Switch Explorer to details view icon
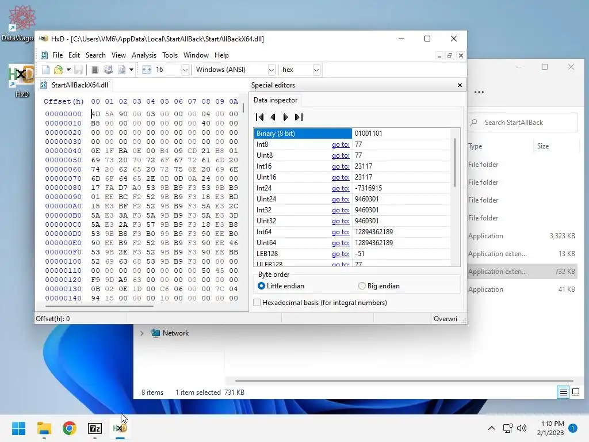This screenshot has height=442, width=589. [564, 393]
